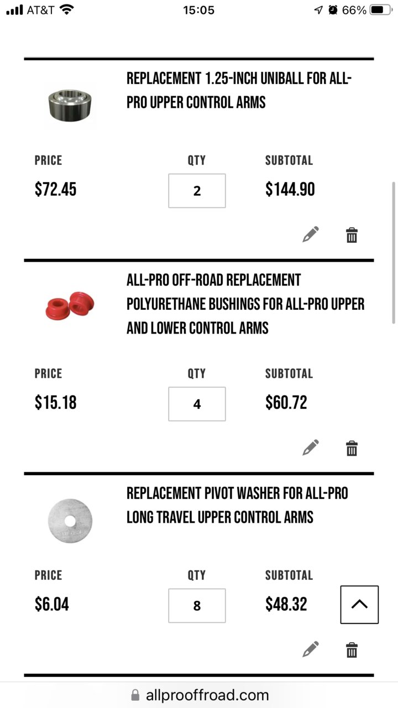This screenshot has width=398, height=708.
Task: Tap the lock icon beside allproffroad.com
Action: (135, 695)
